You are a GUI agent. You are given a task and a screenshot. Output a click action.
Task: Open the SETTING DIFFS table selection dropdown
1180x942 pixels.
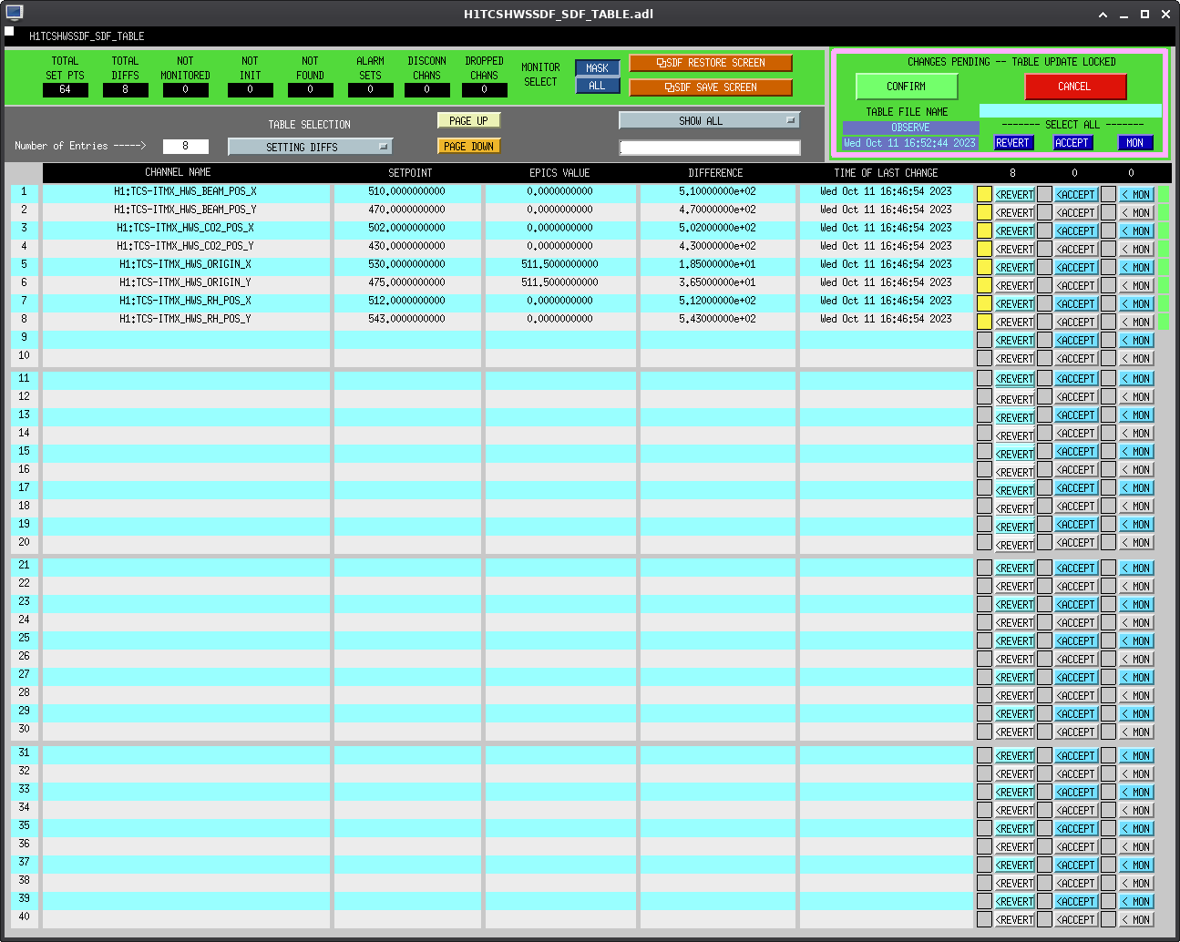pyautogui.click(x=310, y=147)
